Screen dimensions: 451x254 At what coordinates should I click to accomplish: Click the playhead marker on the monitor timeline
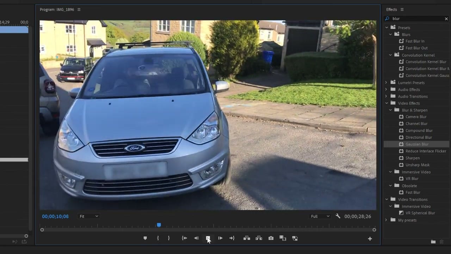point(159,225)
